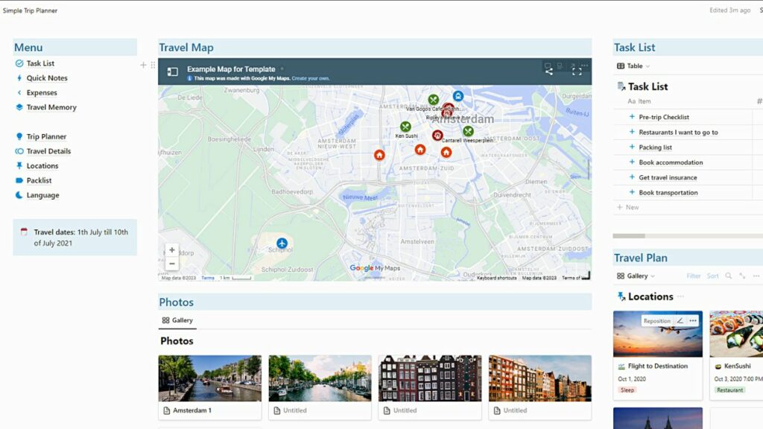Click the Task List horizontal scrollbar
Viewport: 763px width, 429px height.
pyautogui.click(x=629, y=236)
